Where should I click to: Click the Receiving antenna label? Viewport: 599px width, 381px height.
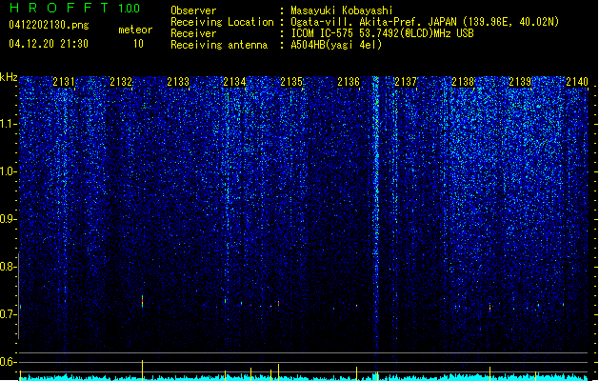click(x=219, y=45)
